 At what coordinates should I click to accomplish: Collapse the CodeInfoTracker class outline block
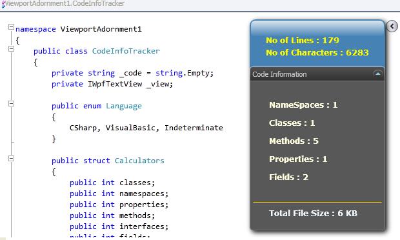click(11, 48)
